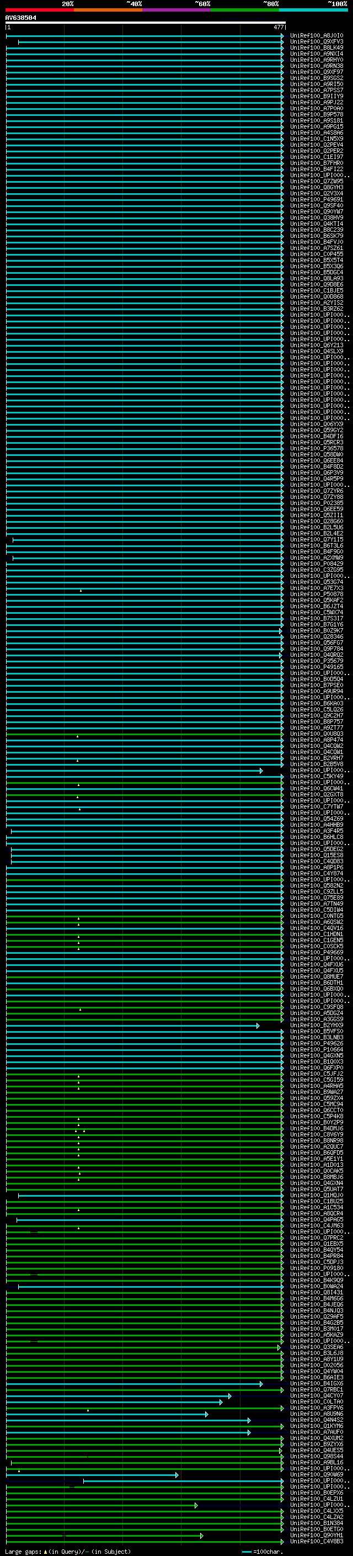Click the UniRef100_P35679 hit label
Image resolution: width=353 pixels, height=1556 pixels.
click(317, 661)
